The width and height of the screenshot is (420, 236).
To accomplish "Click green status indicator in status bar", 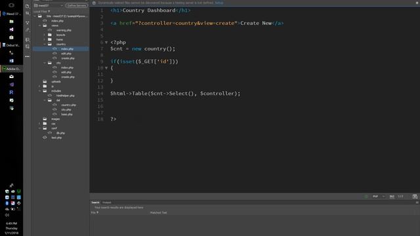I will point(366,197).
